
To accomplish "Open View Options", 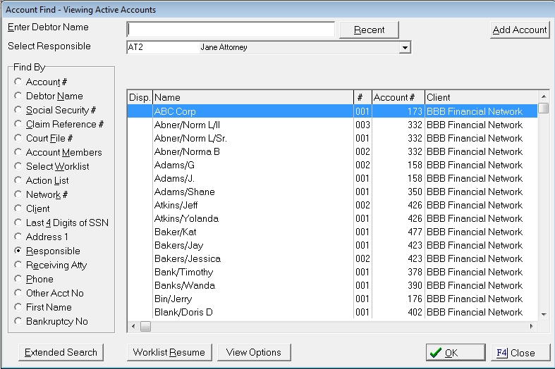I will [x=254, y=352].
